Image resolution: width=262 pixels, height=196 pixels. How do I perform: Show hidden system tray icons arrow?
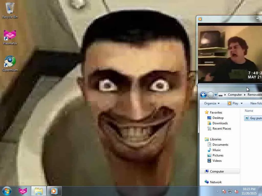(x=217, y=191)
